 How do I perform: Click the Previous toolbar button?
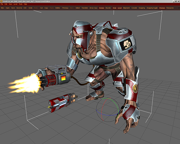(65, 8)
